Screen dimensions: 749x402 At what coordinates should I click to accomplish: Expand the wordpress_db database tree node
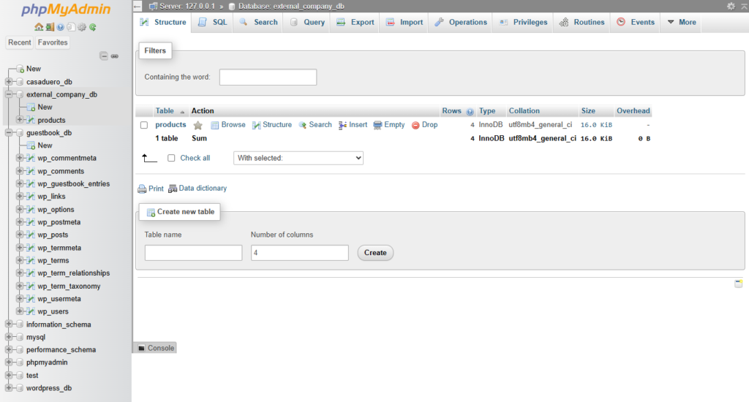click(x=10, y=388)
